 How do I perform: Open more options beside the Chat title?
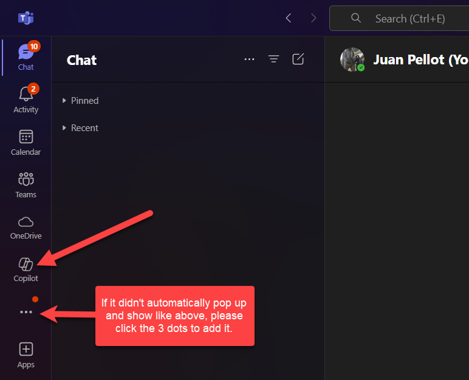pyautogui.click(x=249, y=59)
